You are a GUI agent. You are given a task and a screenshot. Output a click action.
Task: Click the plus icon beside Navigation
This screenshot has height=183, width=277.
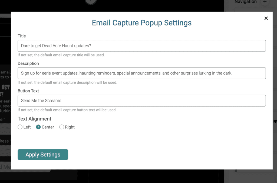[x=265, y=2]
